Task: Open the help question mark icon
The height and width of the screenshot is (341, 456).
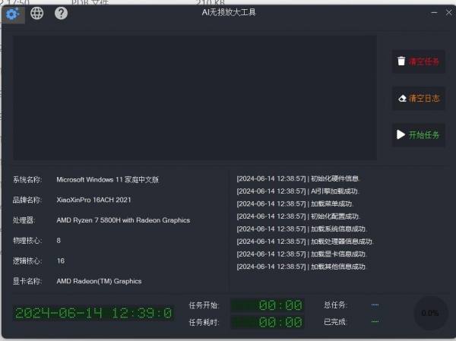Action: point(61,14)
